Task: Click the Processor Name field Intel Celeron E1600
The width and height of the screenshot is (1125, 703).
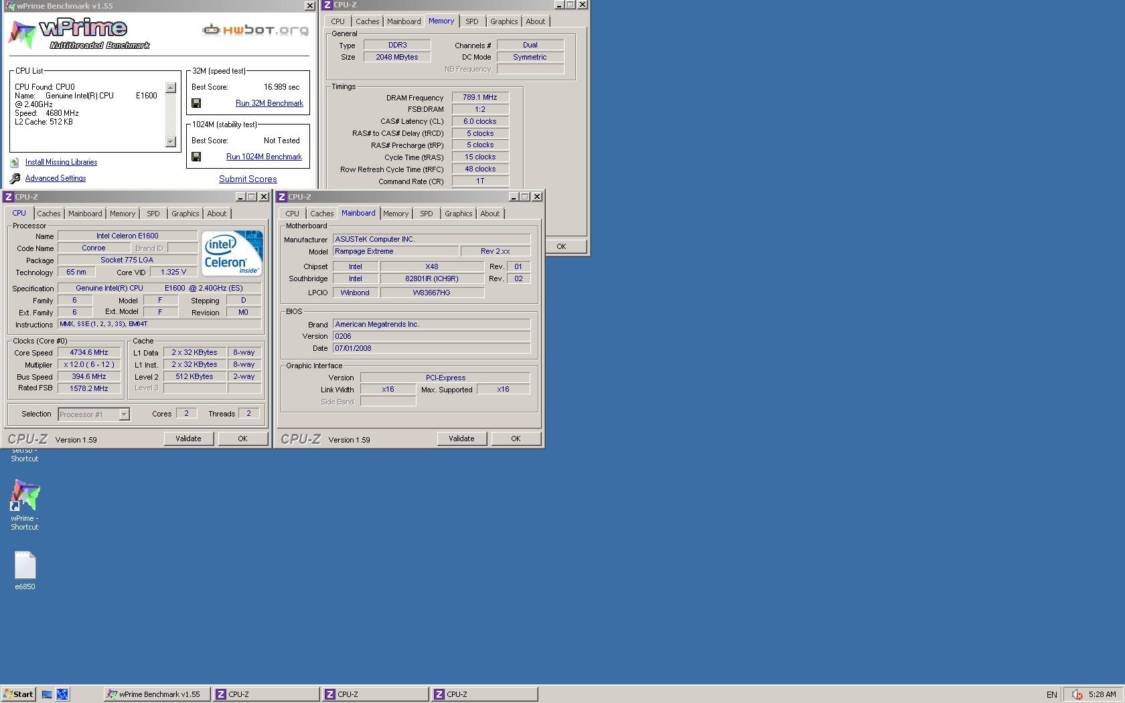Action: pyautogui.click(x=127, y=236)
